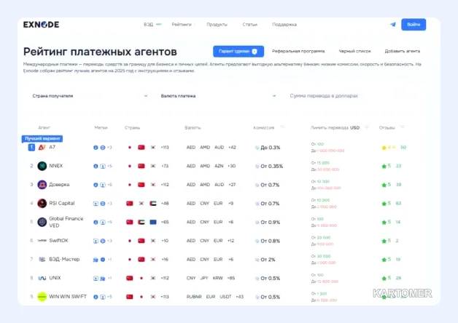The width and height of the screenshot is (458, 323).
Task: Open the A7 agent name
Action: tap(52, 147)
